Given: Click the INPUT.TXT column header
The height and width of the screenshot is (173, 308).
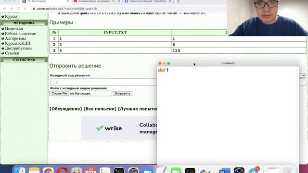Looking at the screenshot, I should tap(115, 33).
